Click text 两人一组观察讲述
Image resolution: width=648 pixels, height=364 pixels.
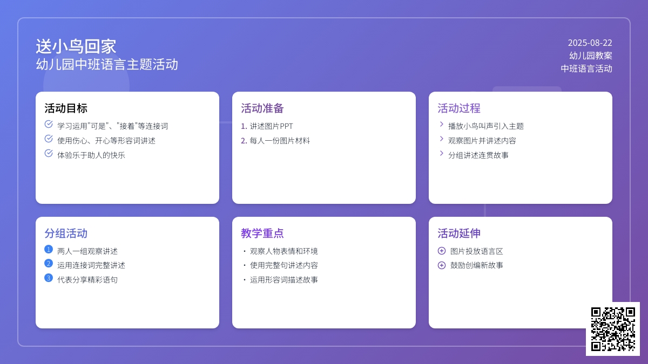(x=87, y=251)
